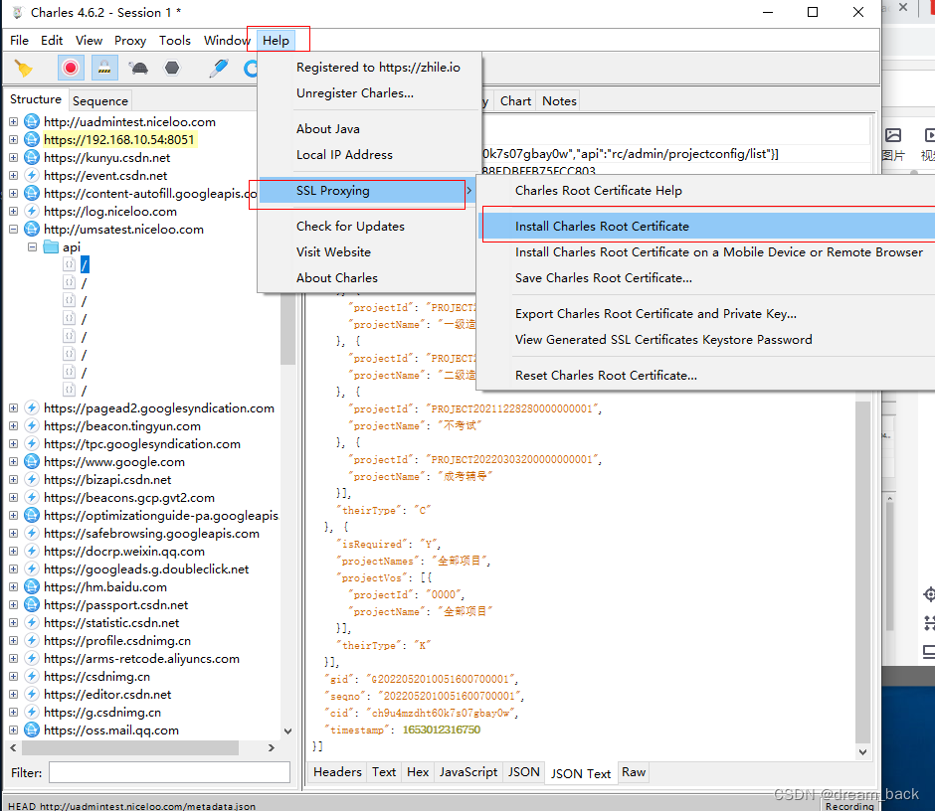
Task: Click lightning icon beside bizapi.csdn.net
Action: coord(32,480)
